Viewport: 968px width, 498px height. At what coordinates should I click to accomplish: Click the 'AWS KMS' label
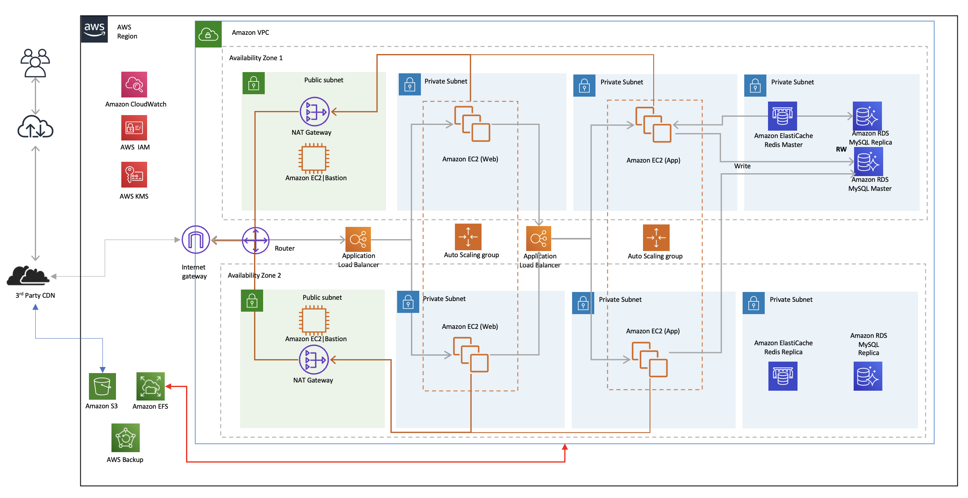pos(134,196)
